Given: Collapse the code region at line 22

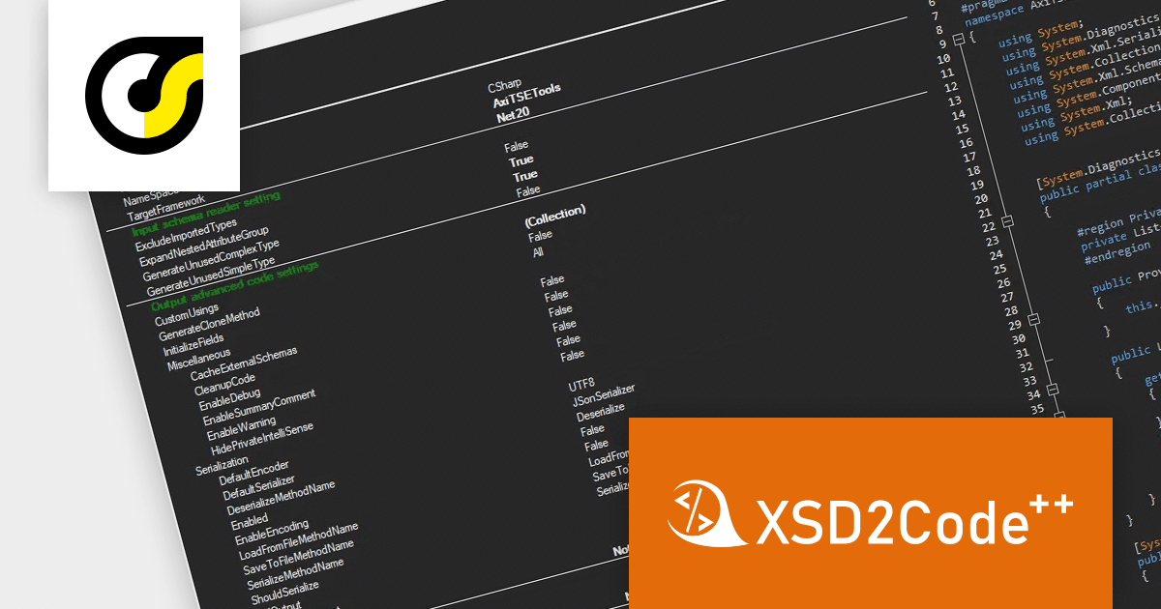Looking at the screenshot, I should 1007,221.
